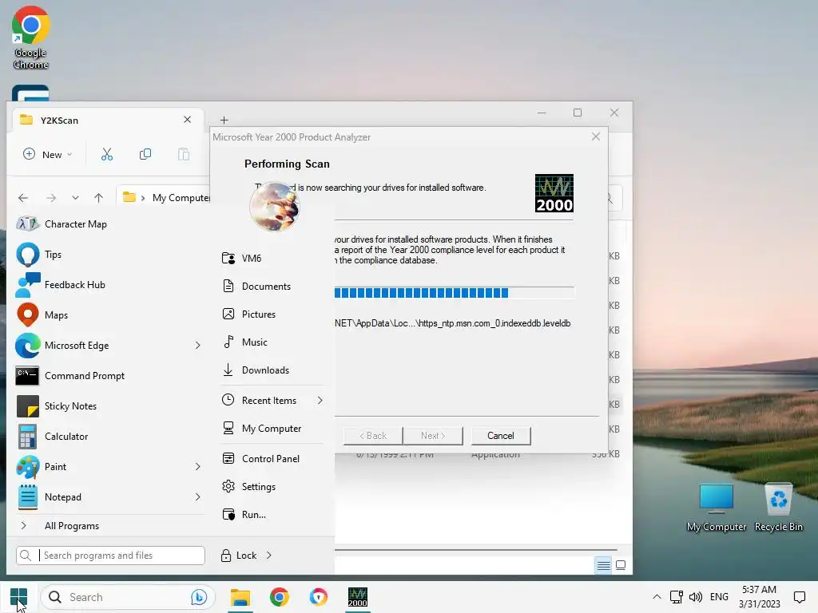Image resolution: width=818 pixels, height=613 pixels.
Task: Click the user account picture
Action: click(275, 207)
